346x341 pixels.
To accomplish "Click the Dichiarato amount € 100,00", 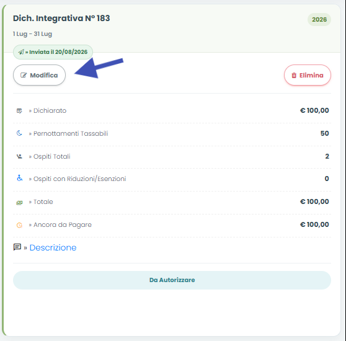I will 314,110.
